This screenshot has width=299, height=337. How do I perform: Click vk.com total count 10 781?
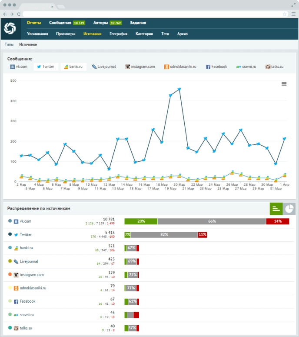tap(109, 219)
